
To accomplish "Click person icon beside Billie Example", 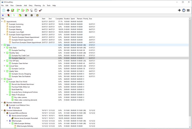I will 10,121.
